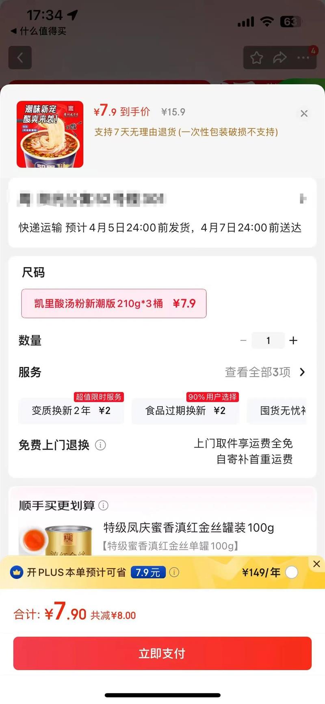Close the product options sheet
The height and width of the screenshot is (704, 325).
tap(304, 113)
